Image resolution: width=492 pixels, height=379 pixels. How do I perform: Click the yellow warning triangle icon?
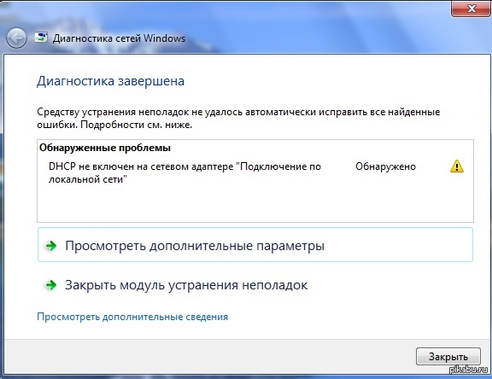pos(456,166)
